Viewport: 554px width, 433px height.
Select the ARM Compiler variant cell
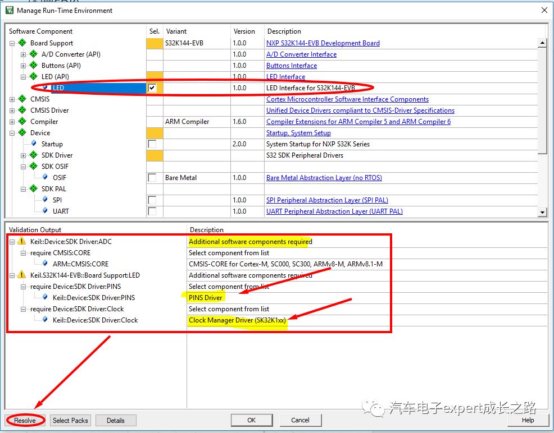[x=197, y=122]
